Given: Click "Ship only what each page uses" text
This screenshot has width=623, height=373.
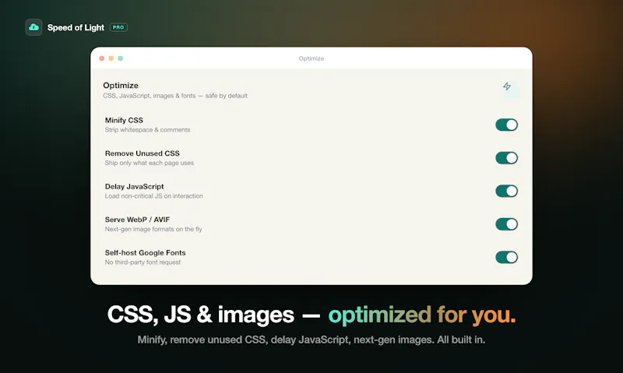Looking at the screenshot, I should point(150,163).
